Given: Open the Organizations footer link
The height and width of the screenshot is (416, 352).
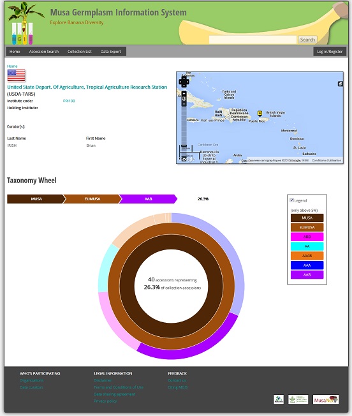Looking at the screenshot, I should click(31, 380).
